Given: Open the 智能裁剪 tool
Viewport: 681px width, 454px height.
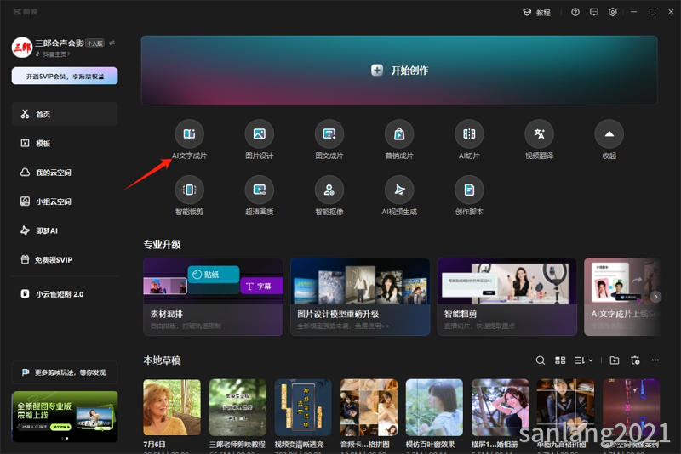Looking at the screenshot, I should tap(189, 190).
